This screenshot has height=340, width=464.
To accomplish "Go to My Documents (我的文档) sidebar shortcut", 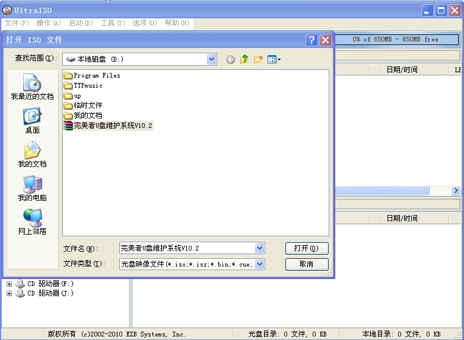I will [32, 155].
